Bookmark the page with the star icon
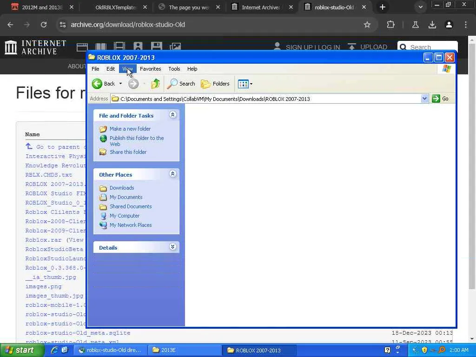The image size is (476, 357). click(x=367, y=25)
